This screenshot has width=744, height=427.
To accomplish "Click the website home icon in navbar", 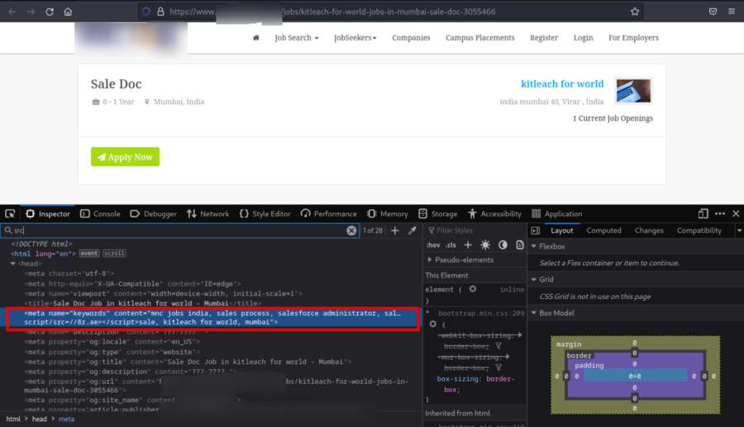I will tap(255, 38).
